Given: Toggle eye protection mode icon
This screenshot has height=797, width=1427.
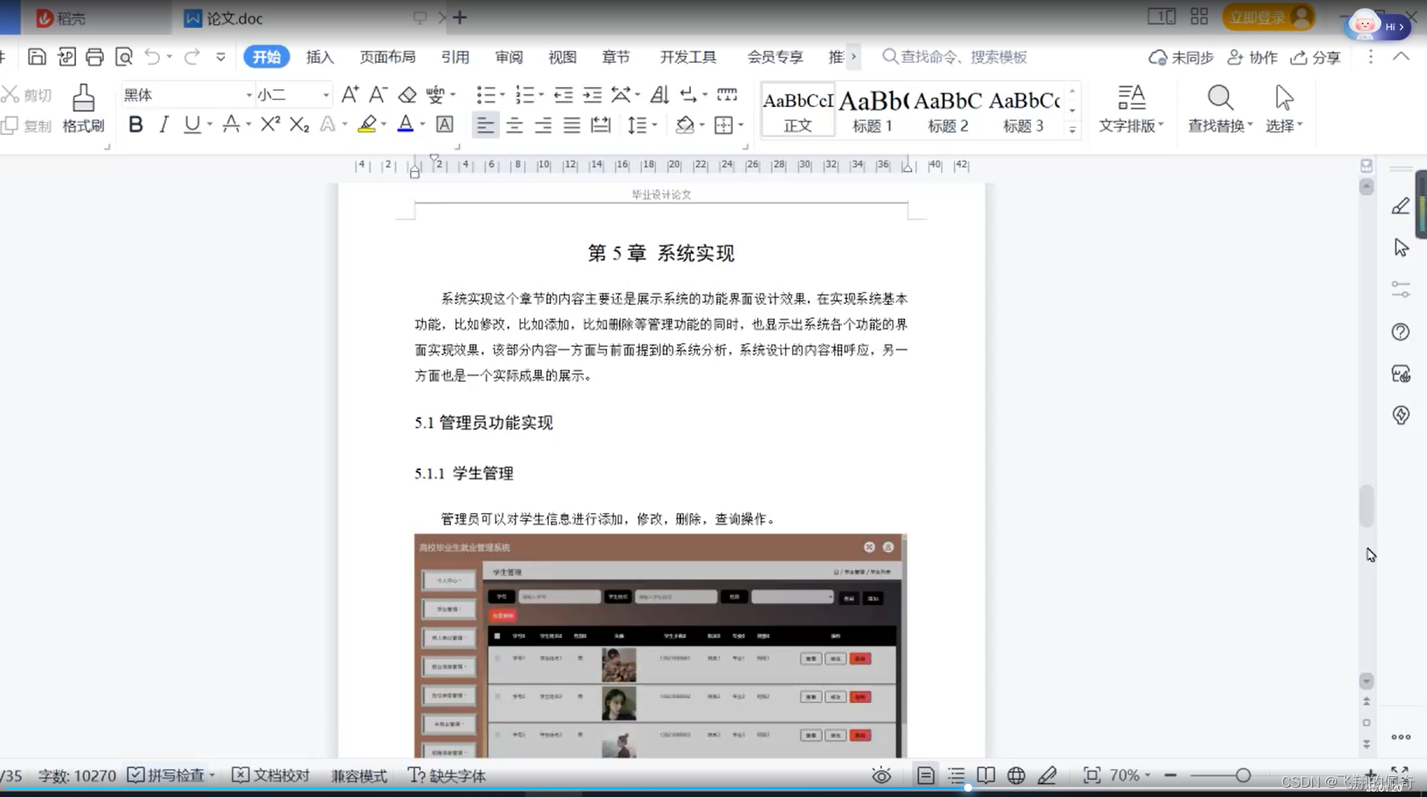Looking at the screenshot, I should (x=881, y=775).
